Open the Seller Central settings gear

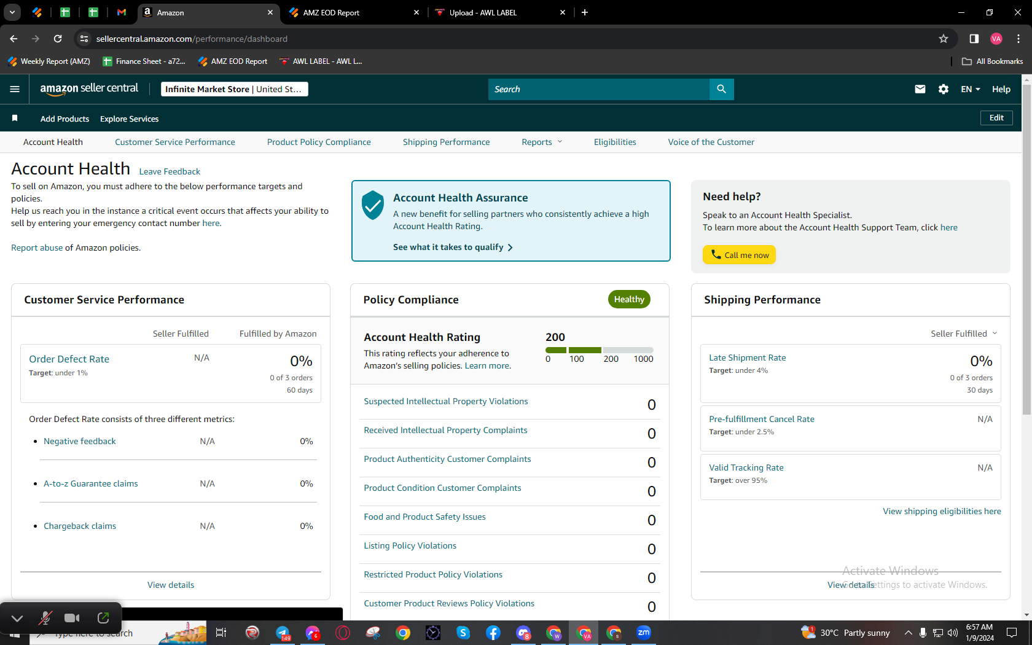coord(944,89)
